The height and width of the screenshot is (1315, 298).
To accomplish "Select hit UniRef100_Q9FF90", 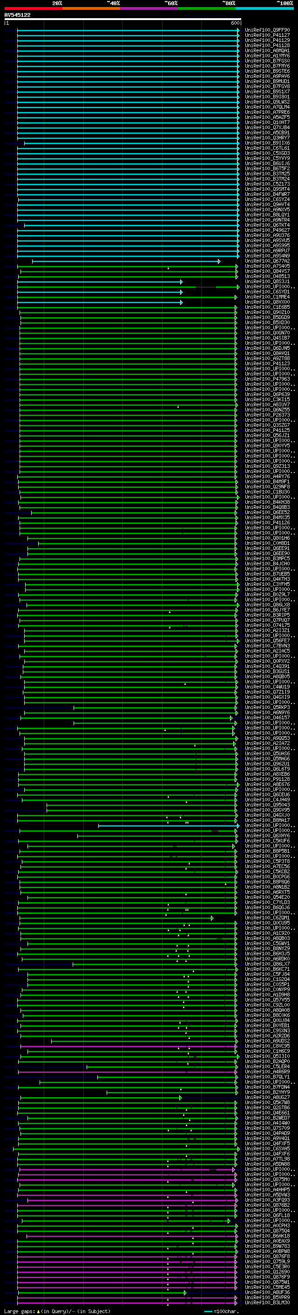I will click(x=267, y=30).
